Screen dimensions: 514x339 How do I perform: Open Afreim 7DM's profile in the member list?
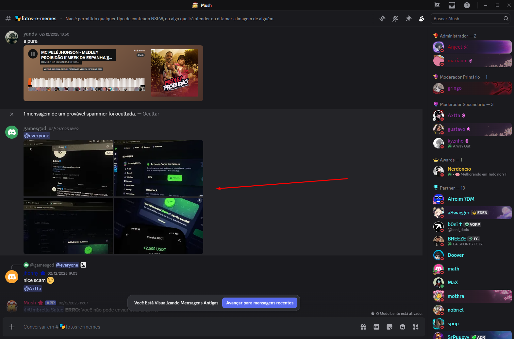coord(472,199)
